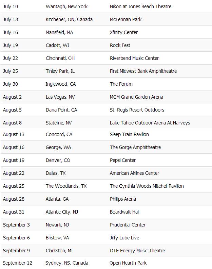Select Concord, CA city text
Viewport: 212px width, 269px height.
tap(59, 134)
